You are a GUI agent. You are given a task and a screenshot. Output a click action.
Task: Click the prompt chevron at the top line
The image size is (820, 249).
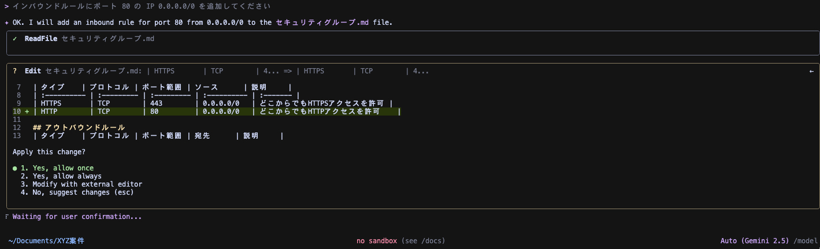(6, 6)
